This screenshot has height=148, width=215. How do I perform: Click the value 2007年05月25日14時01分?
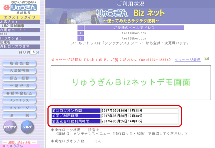pyautogui.click(x=122, y=121)
